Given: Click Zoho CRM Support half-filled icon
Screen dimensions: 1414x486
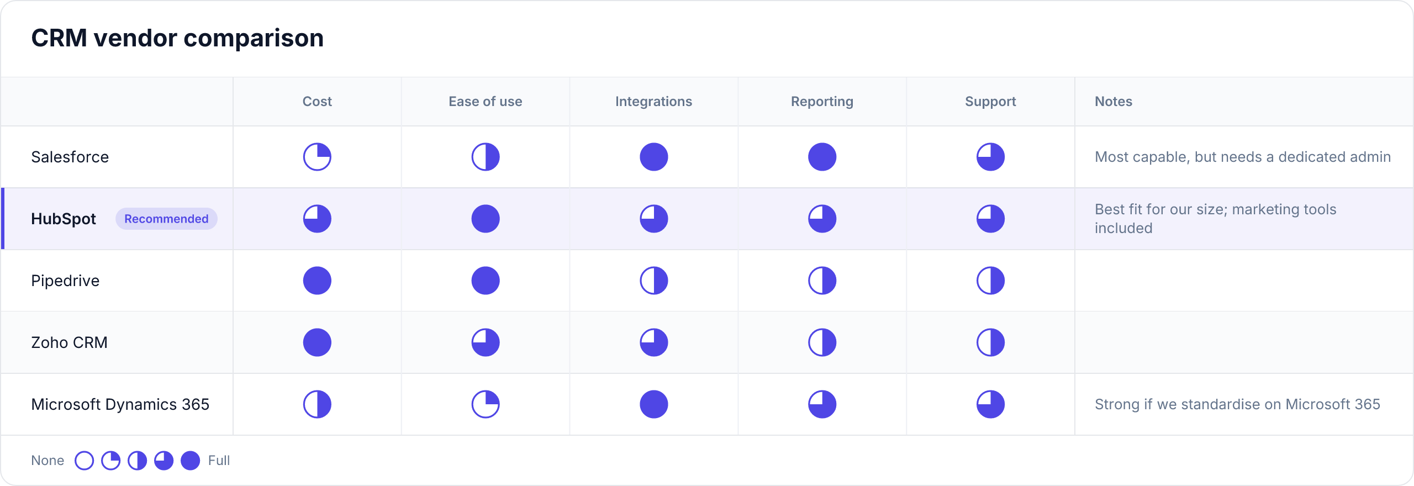Looking at the screenshot, I should [991, 342].
